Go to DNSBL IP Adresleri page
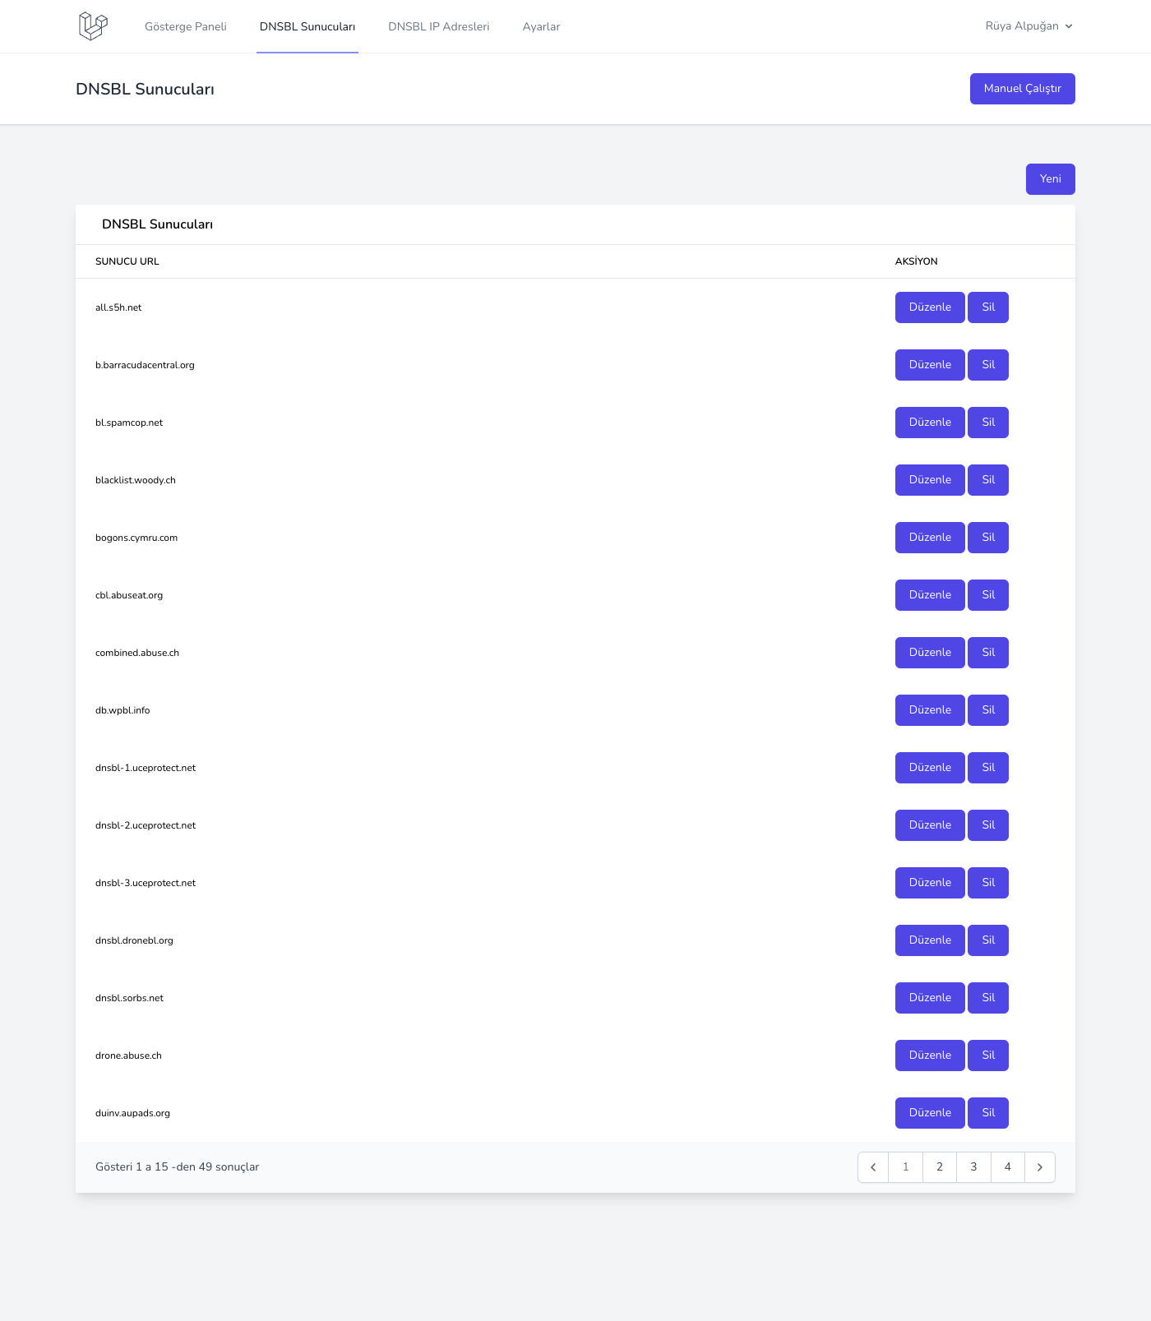 point(439,26)
